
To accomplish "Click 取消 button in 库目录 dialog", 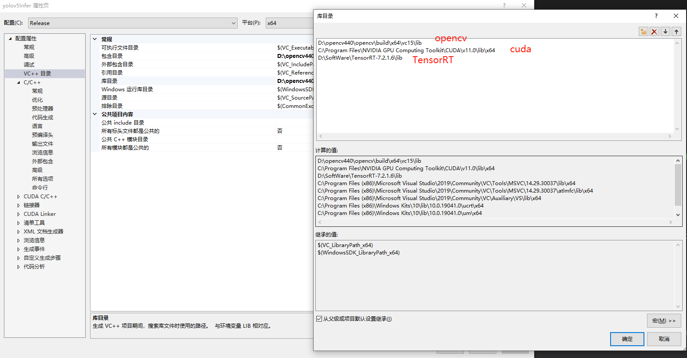I will pos(664,339).
